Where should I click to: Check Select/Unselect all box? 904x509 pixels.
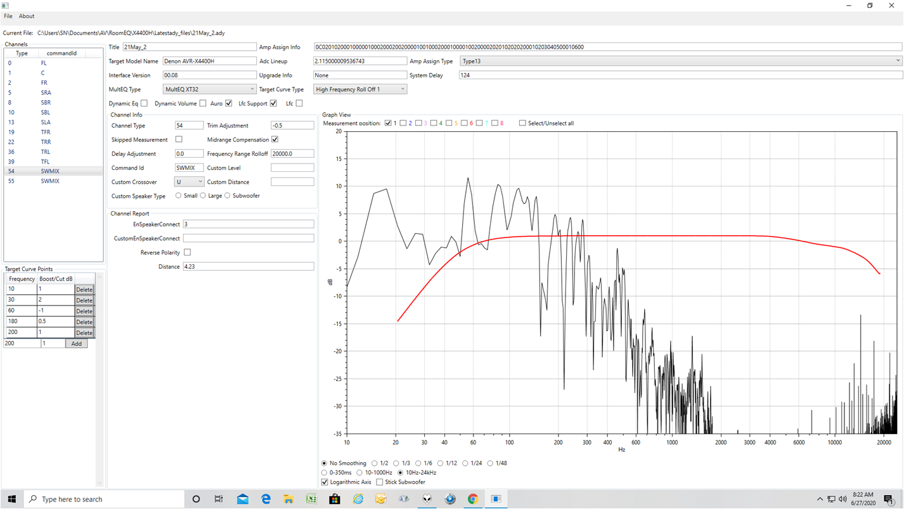(x=522, y=123)
